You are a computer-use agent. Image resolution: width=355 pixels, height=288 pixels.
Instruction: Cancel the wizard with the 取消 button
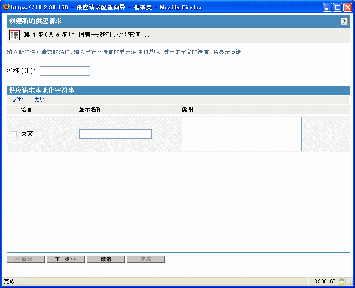click(x=105, y=259)
